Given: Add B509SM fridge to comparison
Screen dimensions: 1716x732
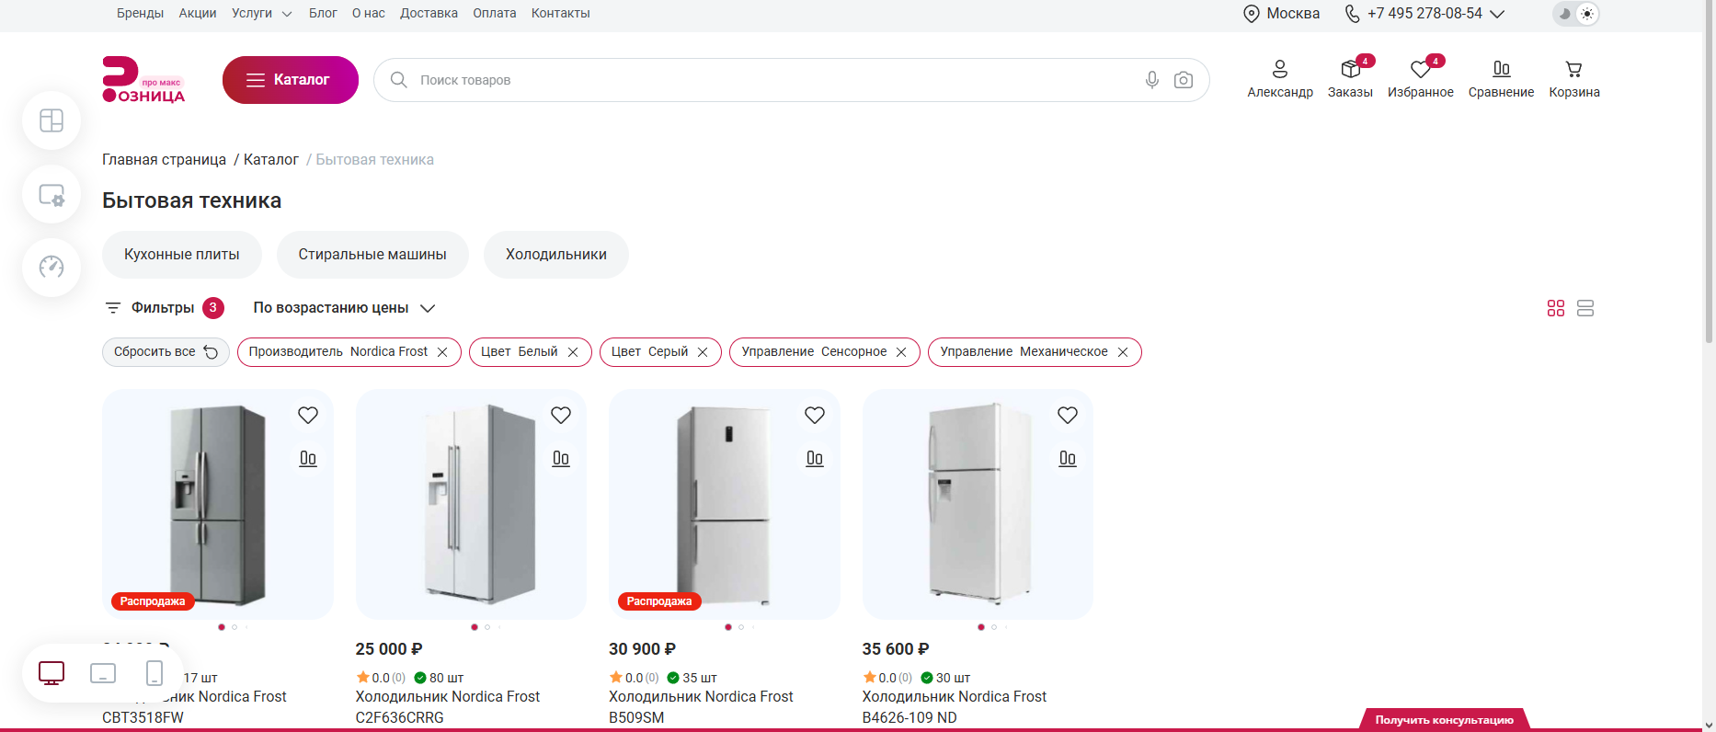Looking at the screenshot, I should click(815, 458).
